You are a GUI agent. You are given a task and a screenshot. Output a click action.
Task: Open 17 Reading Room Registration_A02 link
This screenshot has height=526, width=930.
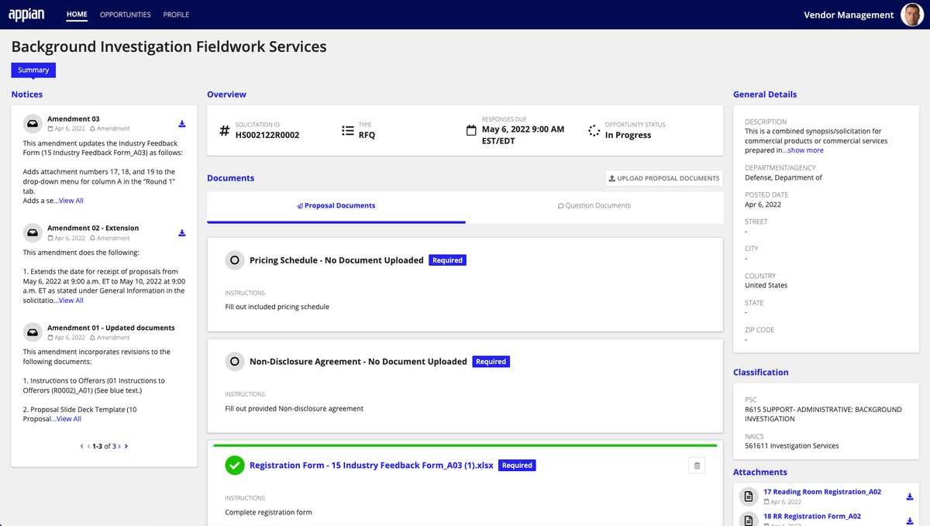[822, 492]
